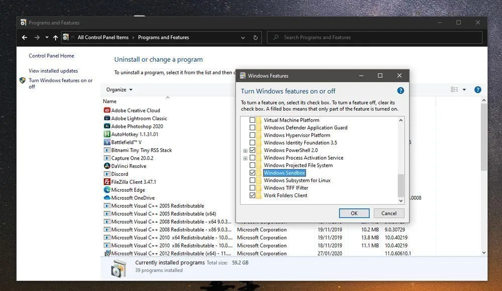
Task: Click the AutoHotkey 1.1.31.01 icon
Action: (x=107, y=134)
